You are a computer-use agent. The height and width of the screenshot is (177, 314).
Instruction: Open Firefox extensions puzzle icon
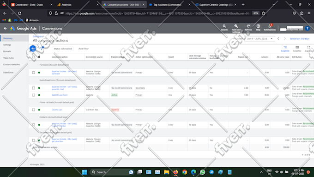pyautogui.click(x=302, y=13)
